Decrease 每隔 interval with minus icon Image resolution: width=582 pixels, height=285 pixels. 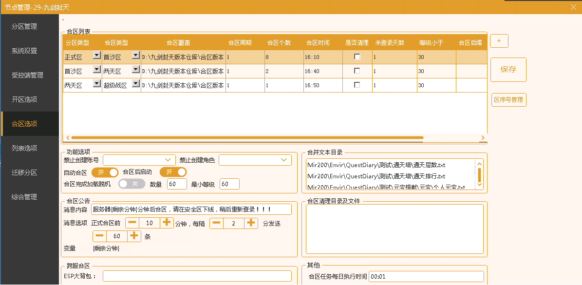coord(217,223)
